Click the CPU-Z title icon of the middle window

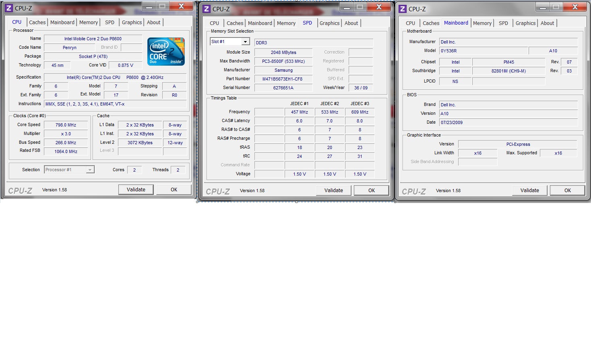pos(207,8)
